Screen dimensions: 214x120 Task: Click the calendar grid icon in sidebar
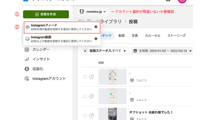pyautogui.click(x=27, y=50)
